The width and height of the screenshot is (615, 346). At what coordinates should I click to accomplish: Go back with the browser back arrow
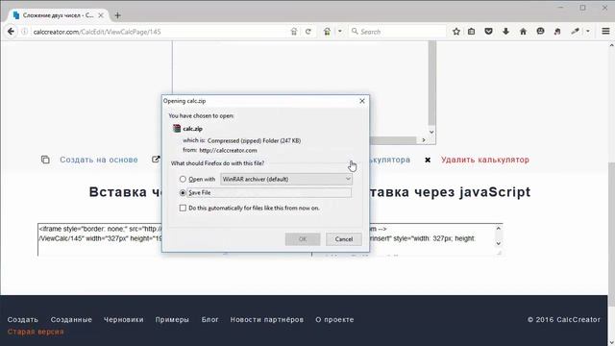(x=11, y=32)
